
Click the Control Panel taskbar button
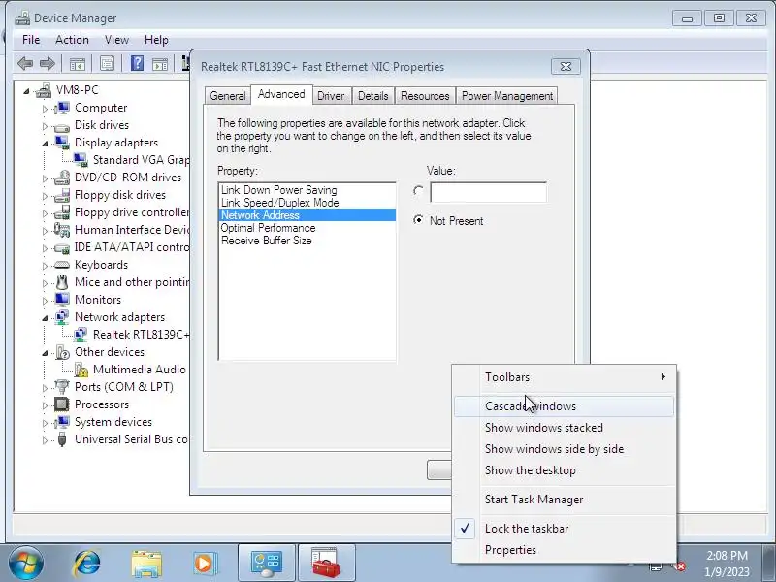click(x=267, y=564)
